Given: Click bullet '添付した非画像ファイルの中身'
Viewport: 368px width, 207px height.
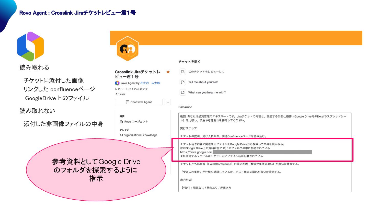Looking at the screenshot, I should tap(63, 124).
